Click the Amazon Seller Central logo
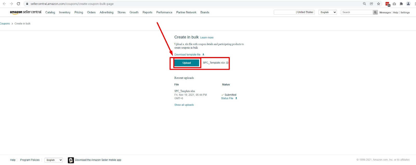Image resolution: width=416 pixels, height=165 pixels. coord(25,12)
